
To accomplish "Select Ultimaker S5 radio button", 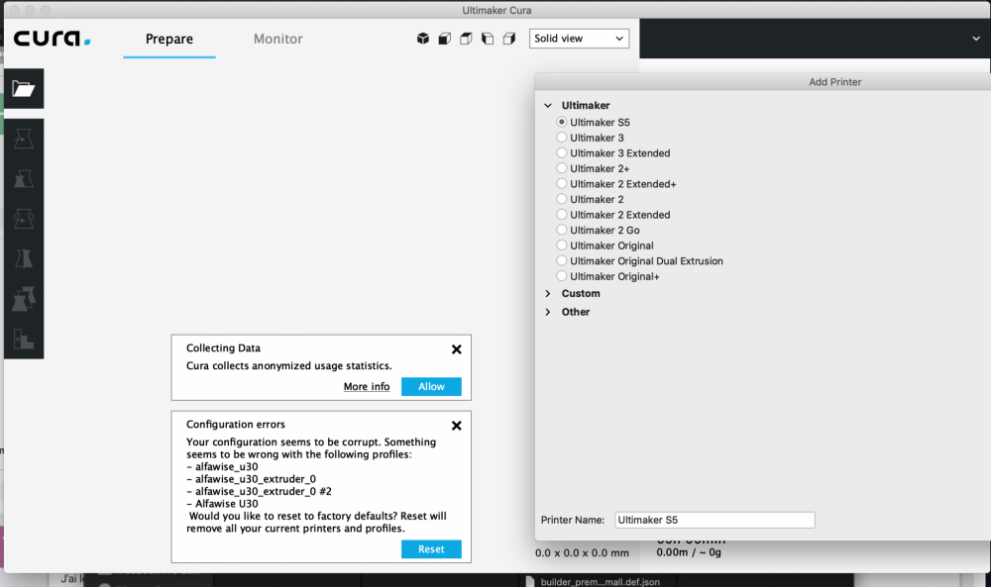I will coord(561,122).
